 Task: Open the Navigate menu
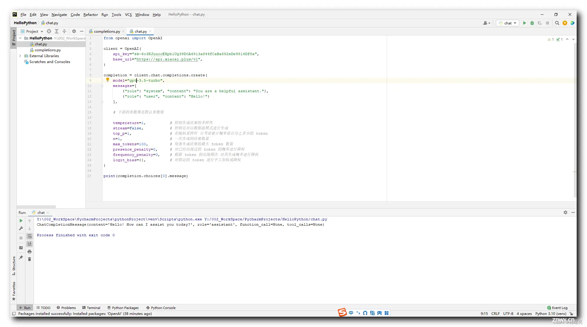pyautogui.click(x=59, y=14)
